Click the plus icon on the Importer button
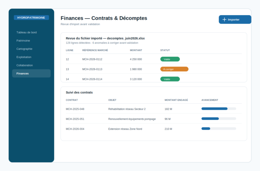This screenshot has height=171, width=260. [224, 20]
